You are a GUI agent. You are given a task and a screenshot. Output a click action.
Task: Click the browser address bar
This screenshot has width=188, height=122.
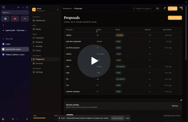click(15, 13)
